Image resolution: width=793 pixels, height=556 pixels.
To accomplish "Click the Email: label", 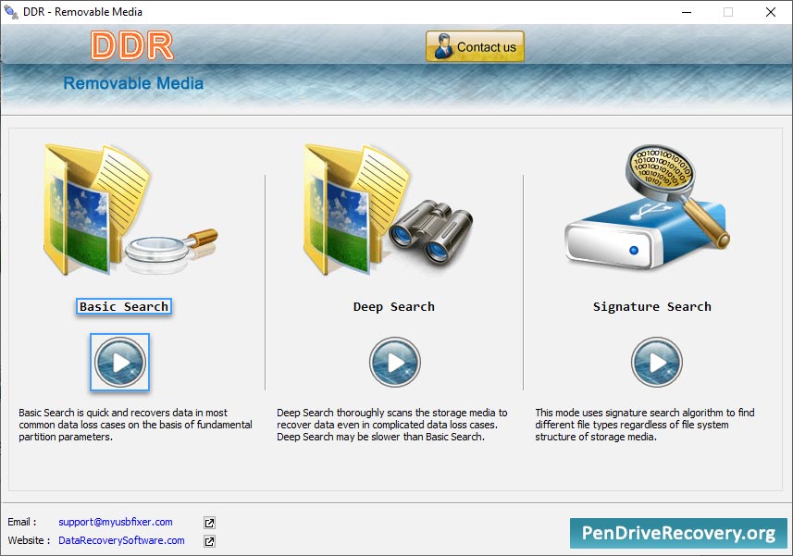I will [x=22, y=522].
